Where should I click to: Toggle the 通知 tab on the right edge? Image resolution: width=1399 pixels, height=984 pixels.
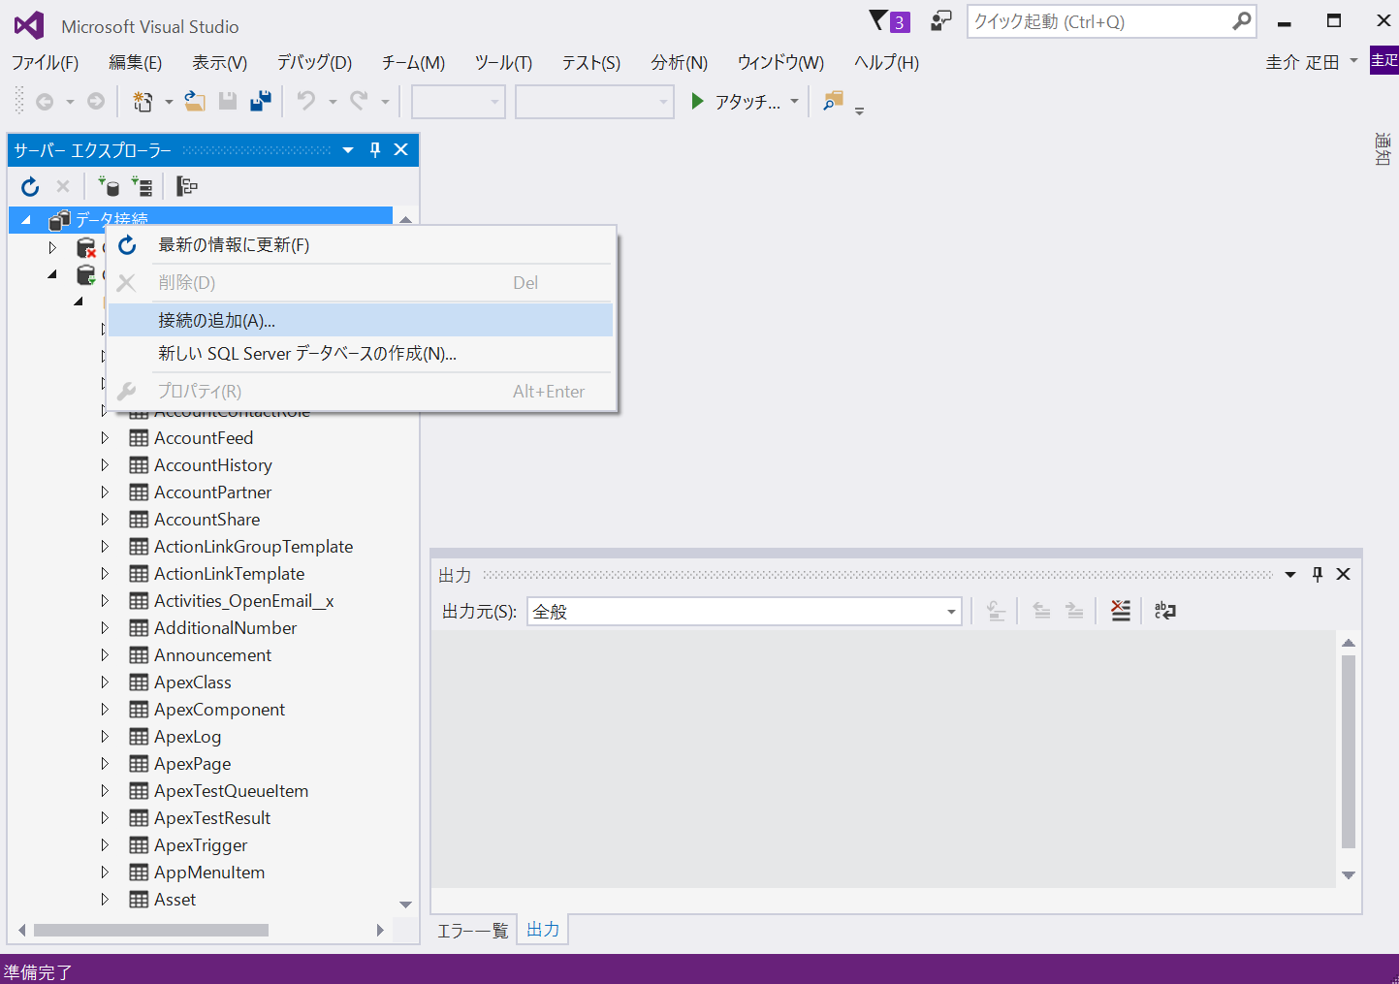click(x=1382, y=150)
